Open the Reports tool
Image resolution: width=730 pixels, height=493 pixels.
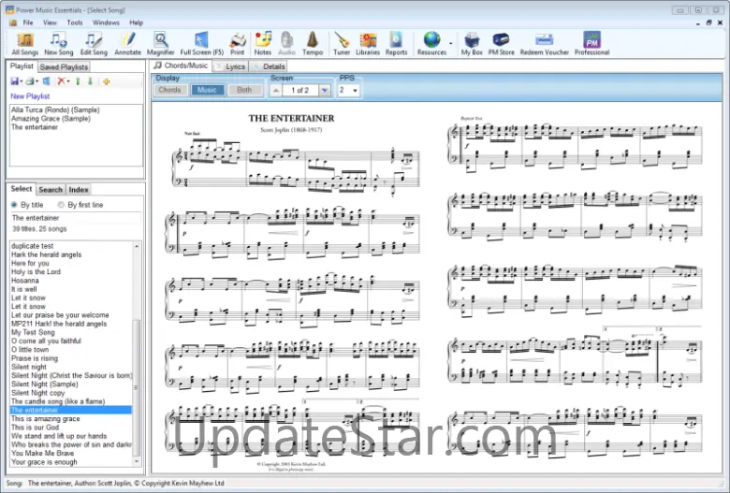396,44
